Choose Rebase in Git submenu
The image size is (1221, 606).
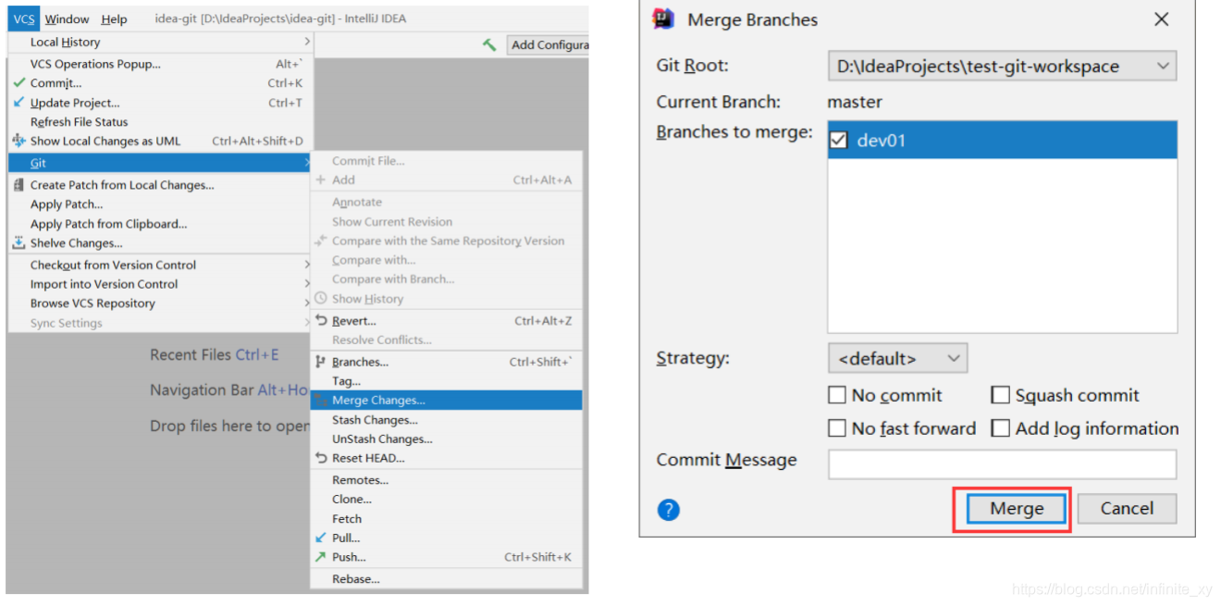(x=446, y=579)
